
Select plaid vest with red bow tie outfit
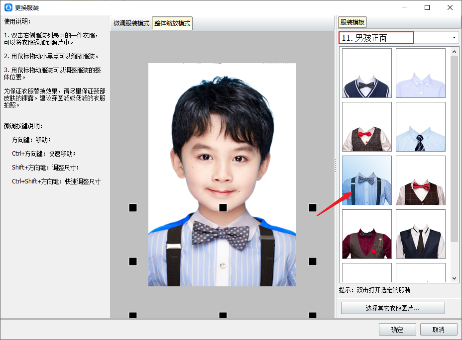point(421,180)
